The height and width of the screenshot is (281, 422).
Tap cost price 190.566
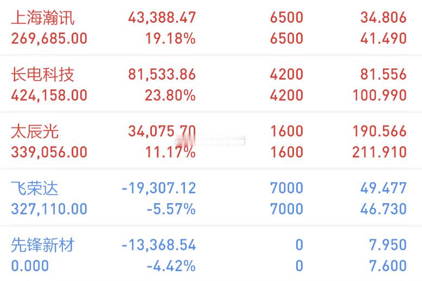click(380, 131)
